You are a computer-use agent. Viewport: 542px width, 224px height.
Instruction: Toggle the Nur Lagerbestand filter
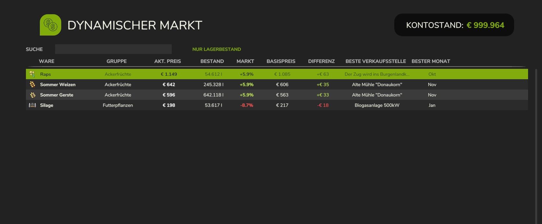217,49
